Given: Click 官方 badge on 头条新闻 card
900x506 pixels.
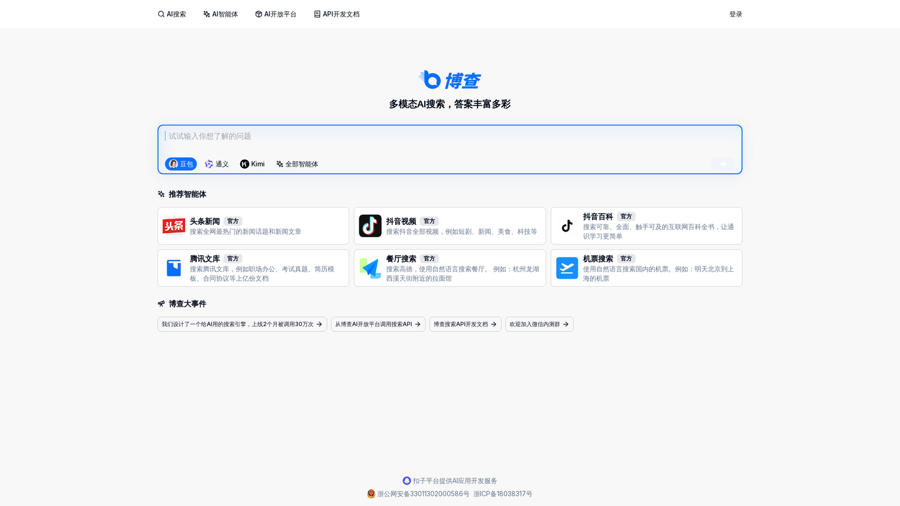Looking at the screenshot, I should [x=233, y=222].
